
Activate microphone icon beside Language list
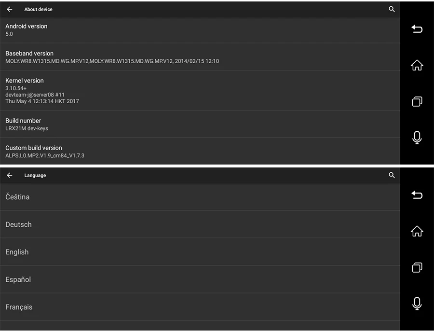(417, 304)
